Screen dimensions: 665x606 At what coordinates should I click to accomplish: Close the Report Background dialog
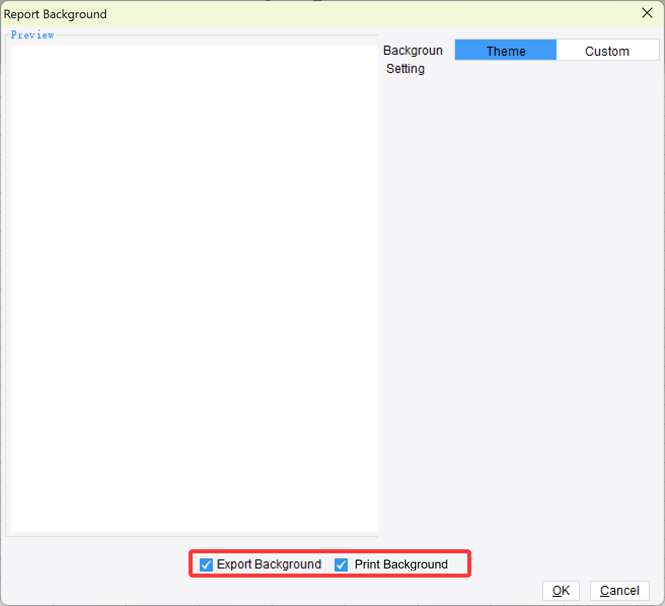click(x=647, y=13)
